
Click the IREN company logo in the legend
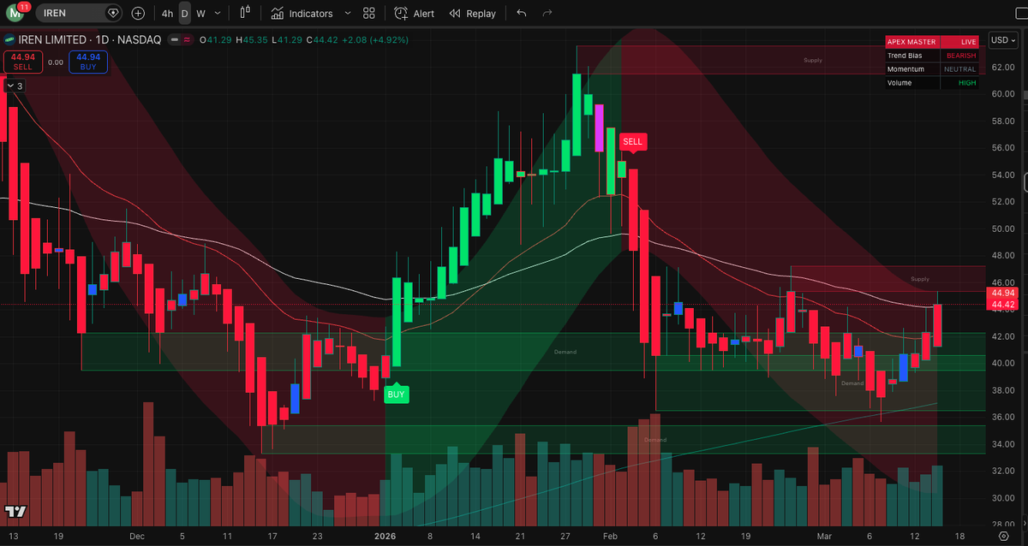tap(9, 39)
